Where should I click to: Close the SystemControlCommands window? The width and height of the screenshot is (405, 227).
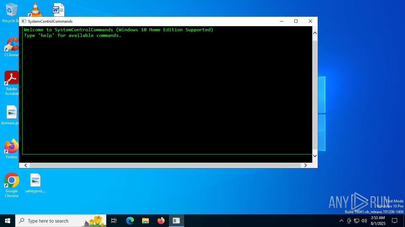(310, 21)
